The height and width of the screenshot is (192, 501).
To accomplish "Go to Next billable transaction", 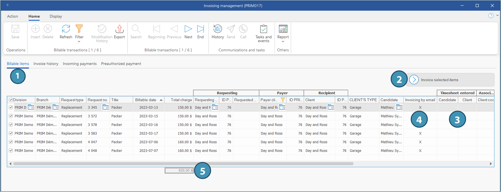I will 188,29.
